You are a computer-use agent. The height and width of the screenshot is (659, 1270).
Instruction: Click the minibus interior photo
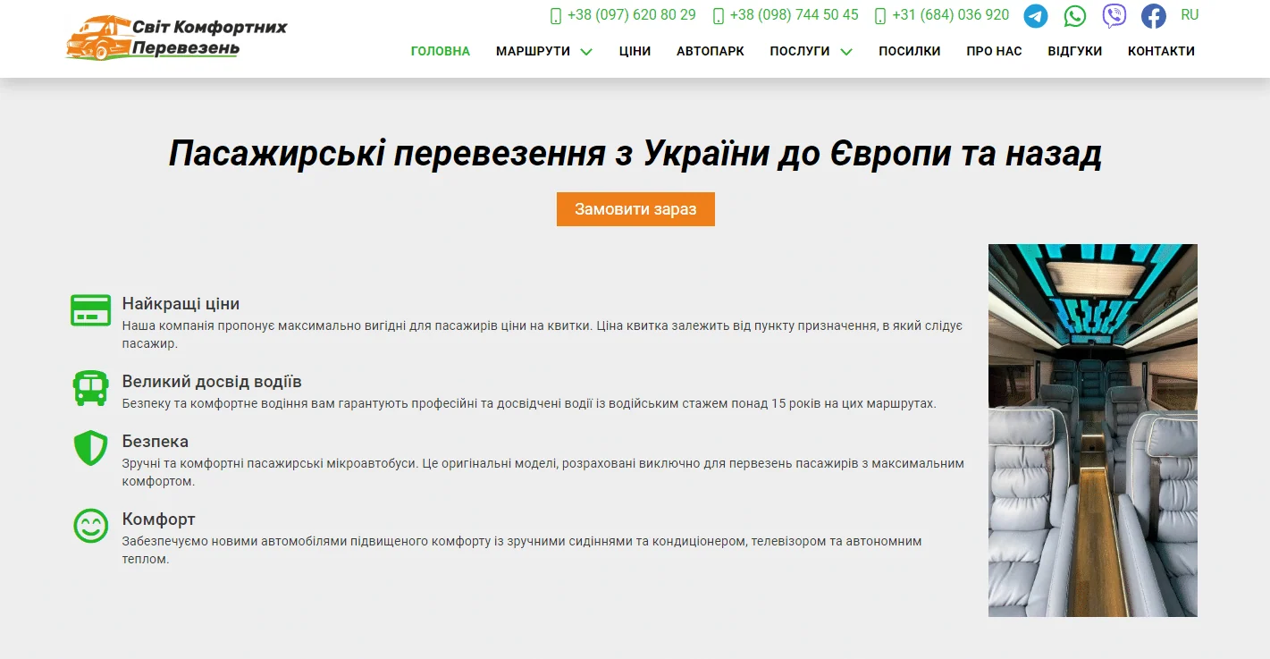pyautogui.click(x=1093, y=430)
